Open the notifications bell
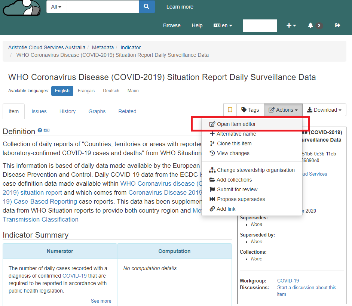This screenshot has width=352, height=306. coord(310,25)
